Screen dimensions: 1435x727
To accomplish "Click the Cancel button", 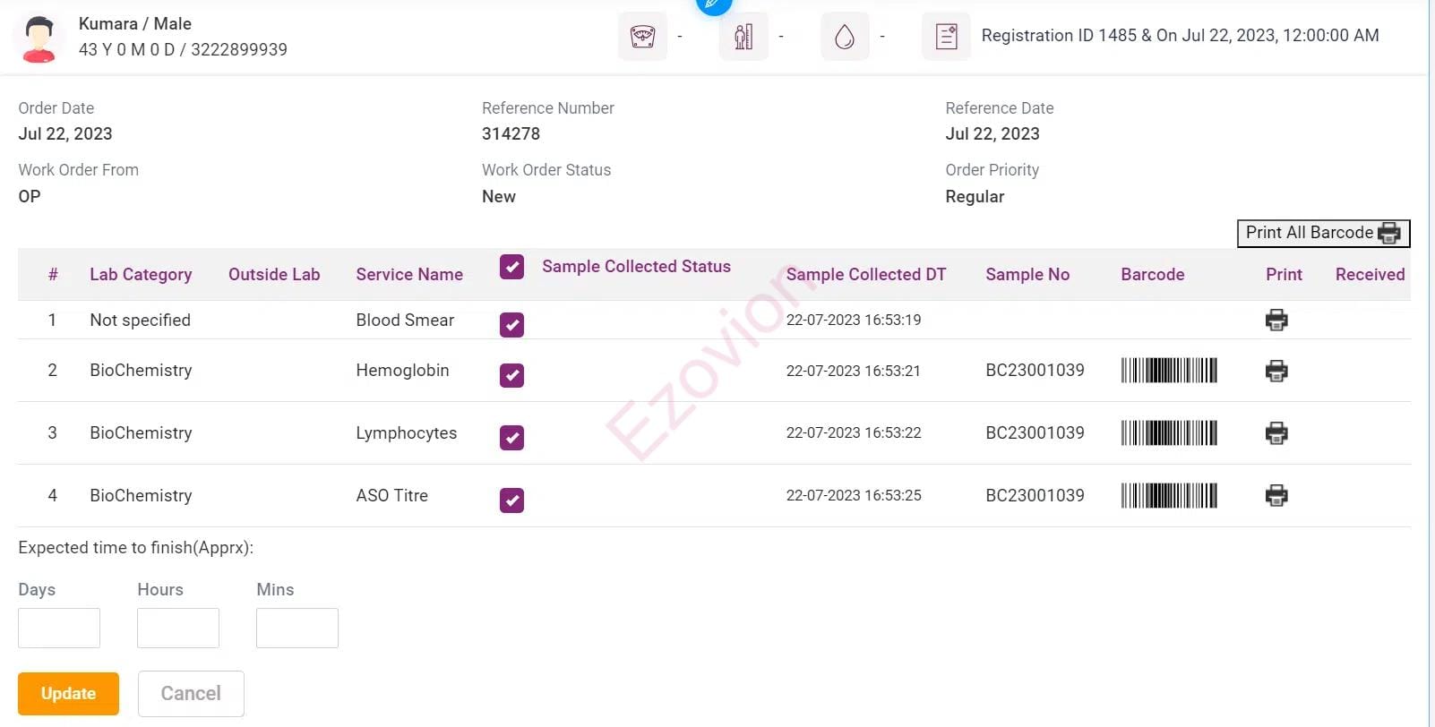I will point(191,694).
